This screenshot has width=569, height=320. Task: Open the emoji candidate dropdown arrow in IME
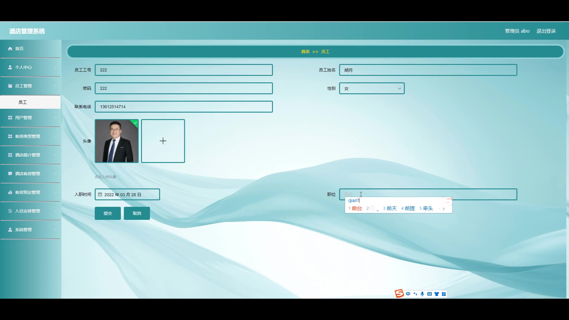(x=378, y=210)
